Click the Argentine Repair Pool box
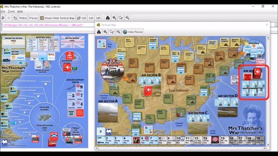Screen dimensions: 278x156 [13, 42]
